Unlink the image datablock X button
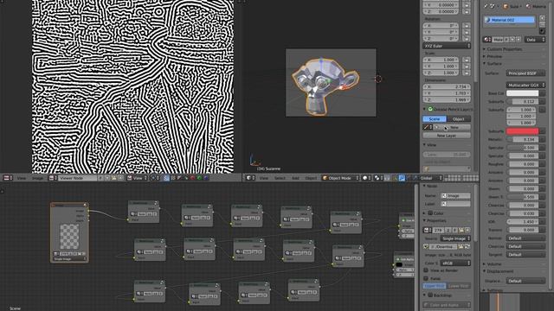This screenshot has width=554, height=311. 467,231
